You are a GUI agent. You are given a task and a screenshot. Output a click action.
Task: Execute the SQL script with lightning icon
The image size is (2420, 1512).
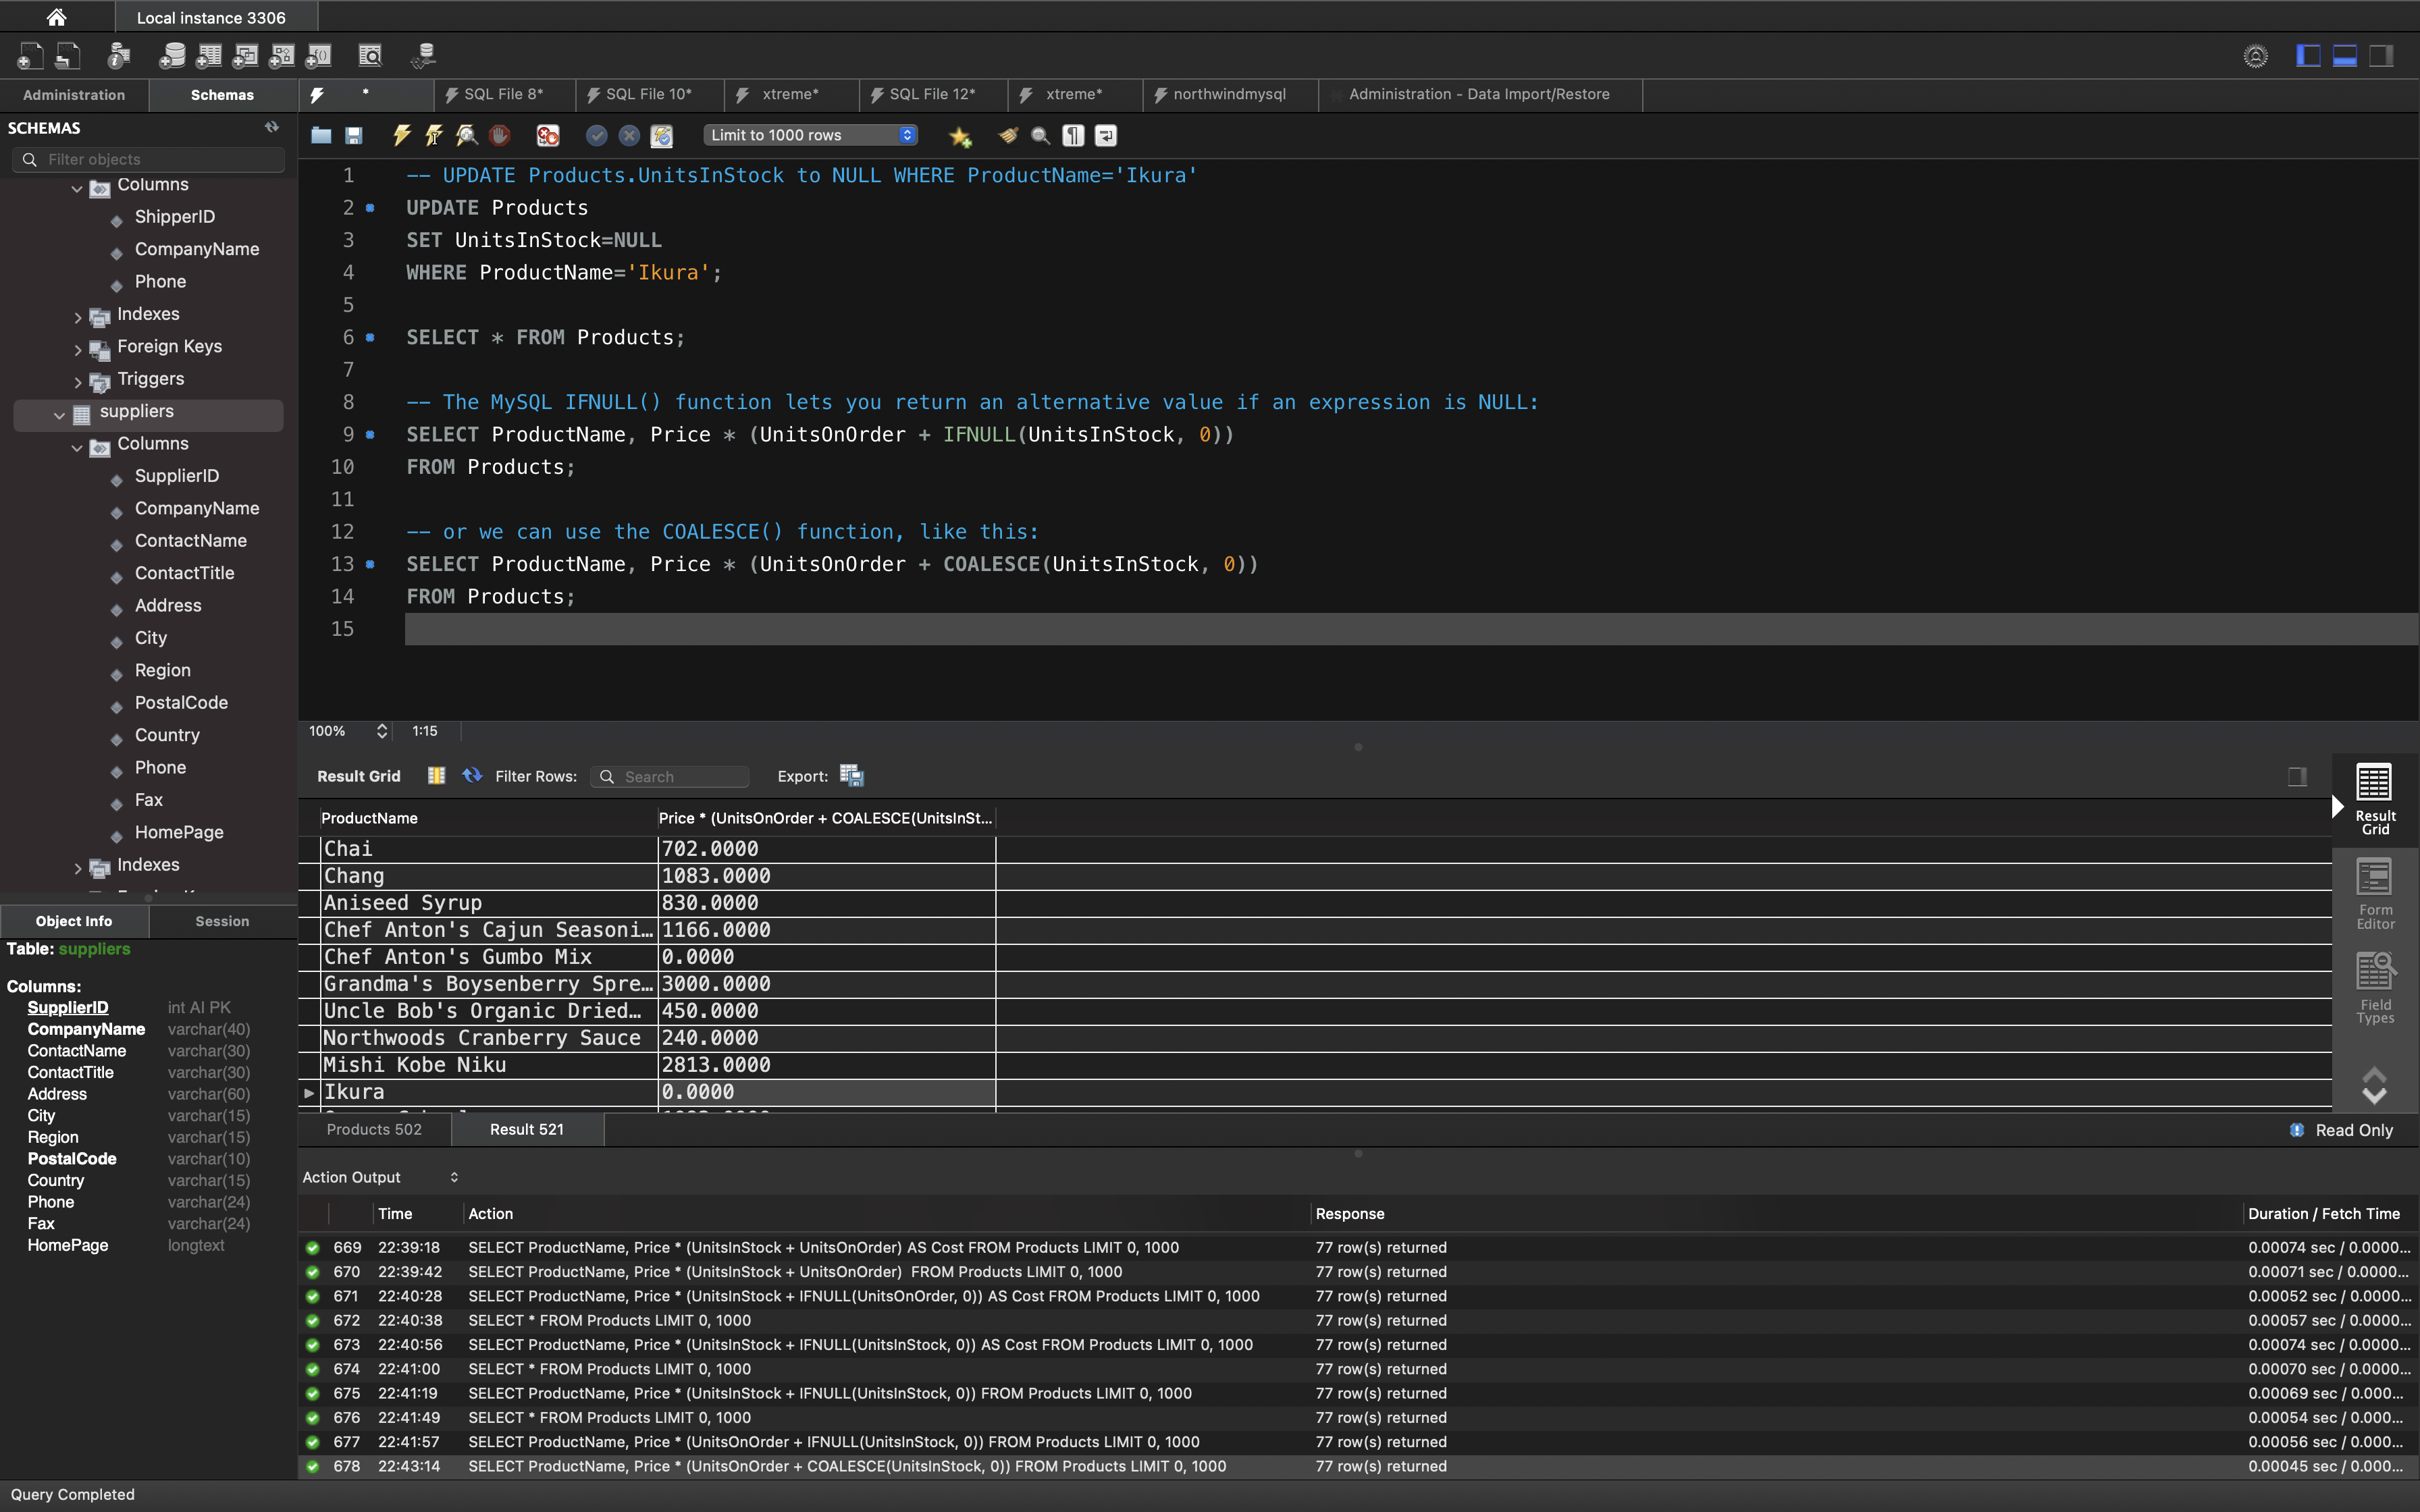click(402, 135)
